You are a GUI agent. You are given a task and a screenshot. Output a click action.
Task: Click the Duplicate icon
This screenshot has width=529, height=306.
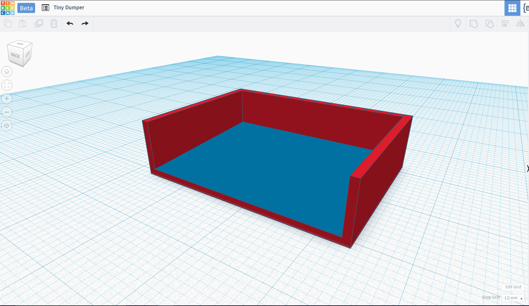point(39,23)
